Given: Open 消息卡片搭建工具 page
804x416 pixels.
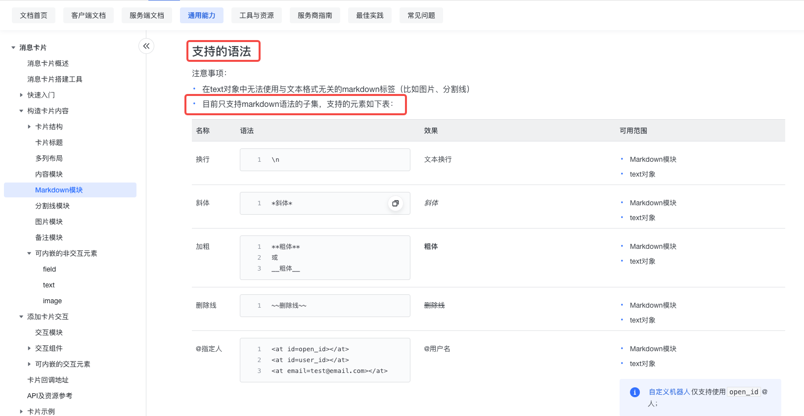Looking at the screenshot, I should [x=55, y=79].
